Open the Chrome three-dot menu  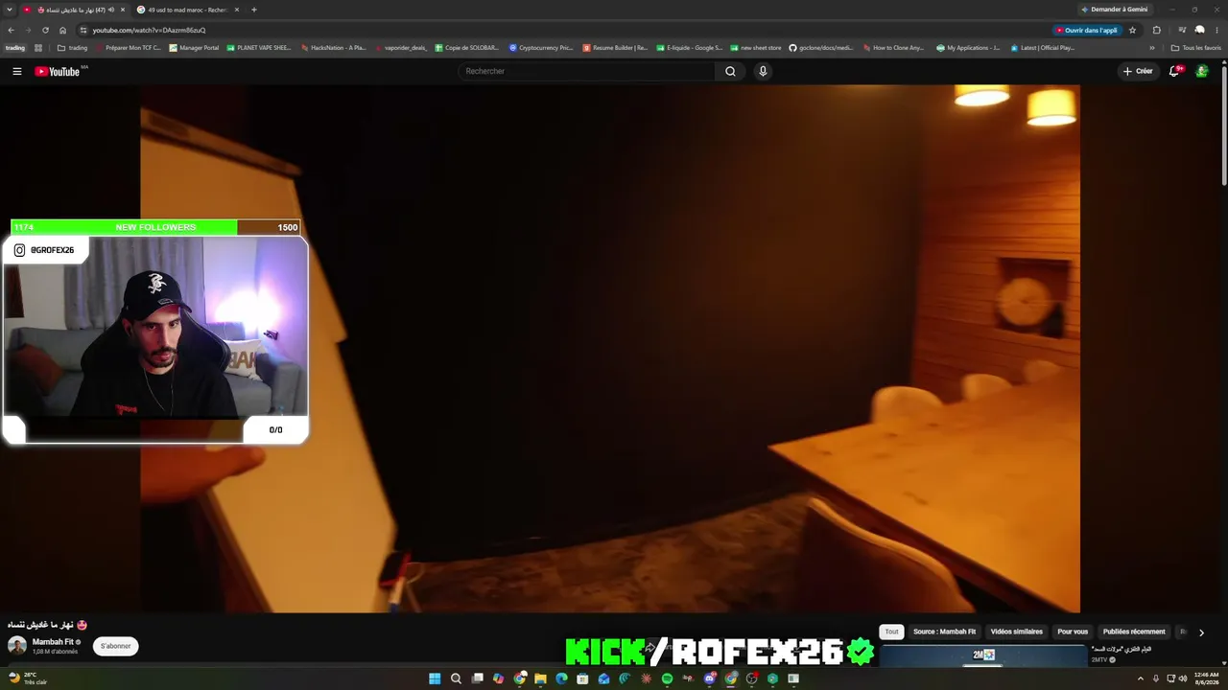pyautogui.click(x=1216, y=30)
